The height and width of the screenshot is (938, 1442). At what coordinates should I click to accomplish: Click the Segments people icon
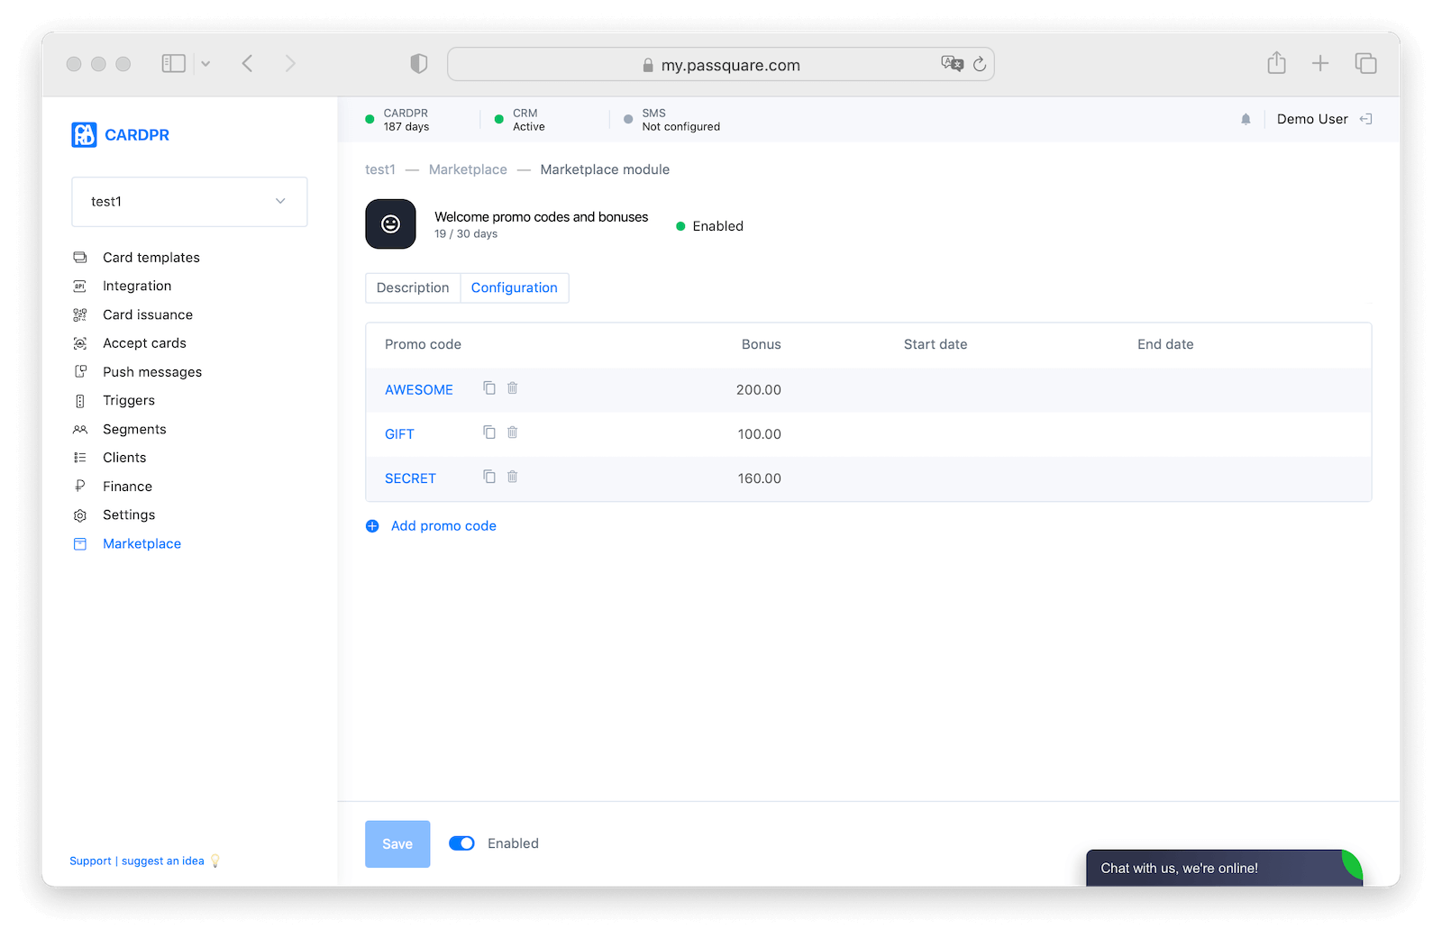pos(80,429)
